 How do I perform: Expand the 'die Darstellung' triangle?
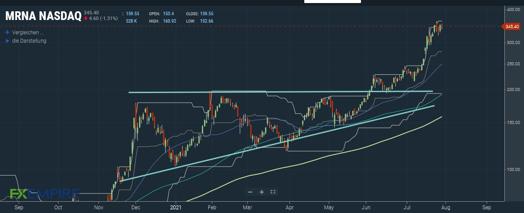(x=7, y=41)
